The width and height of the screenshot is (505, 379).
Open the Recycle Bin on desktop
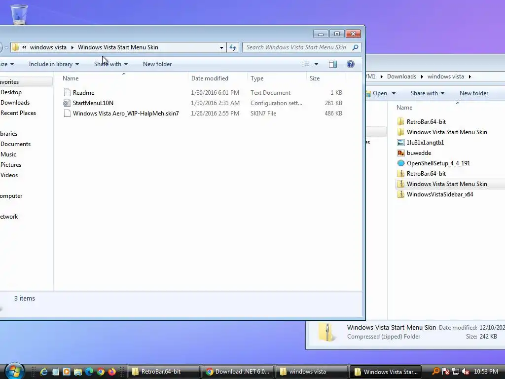pos(19,14)
